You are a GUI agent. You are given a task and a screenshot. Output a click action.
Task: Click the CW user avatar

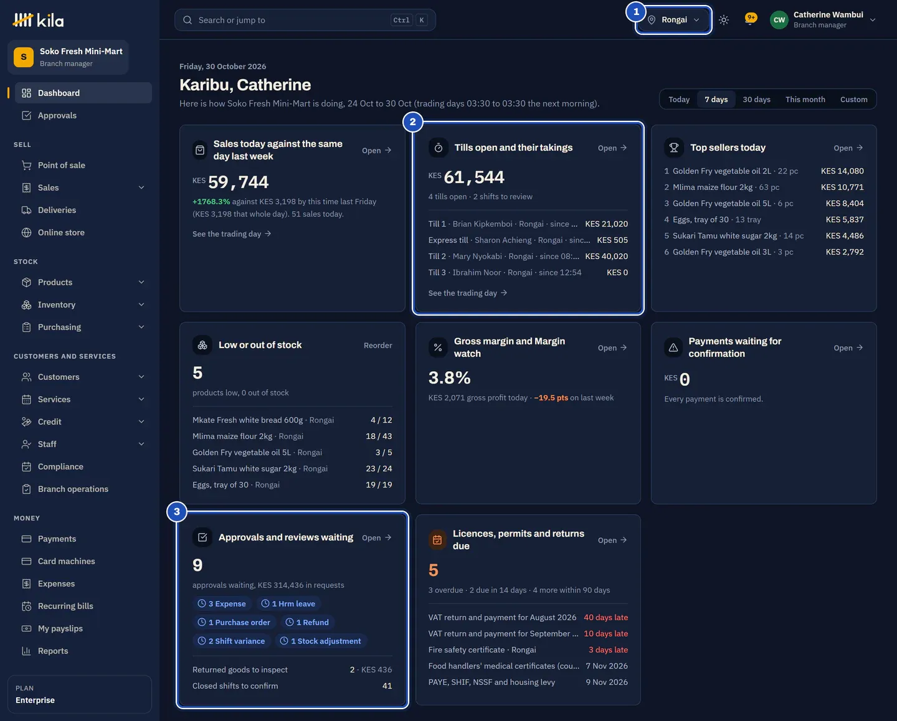tap(779, 20)
